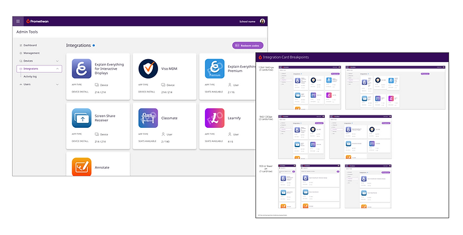
Task: Open the Annotate app icon
Action: click(81, 167)
